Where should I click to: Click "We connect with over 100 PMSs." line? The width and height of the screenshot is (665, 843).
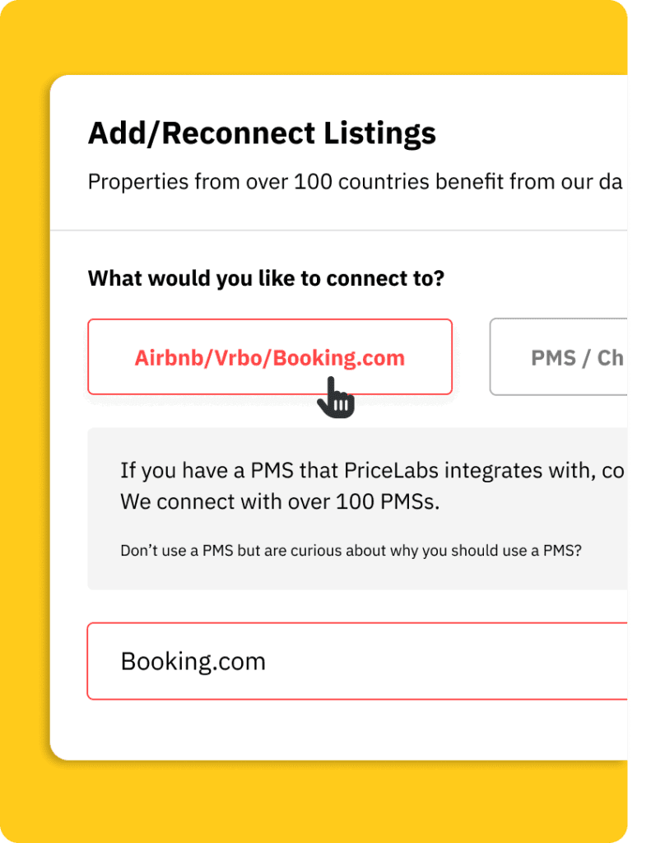[x=280, y=501]
